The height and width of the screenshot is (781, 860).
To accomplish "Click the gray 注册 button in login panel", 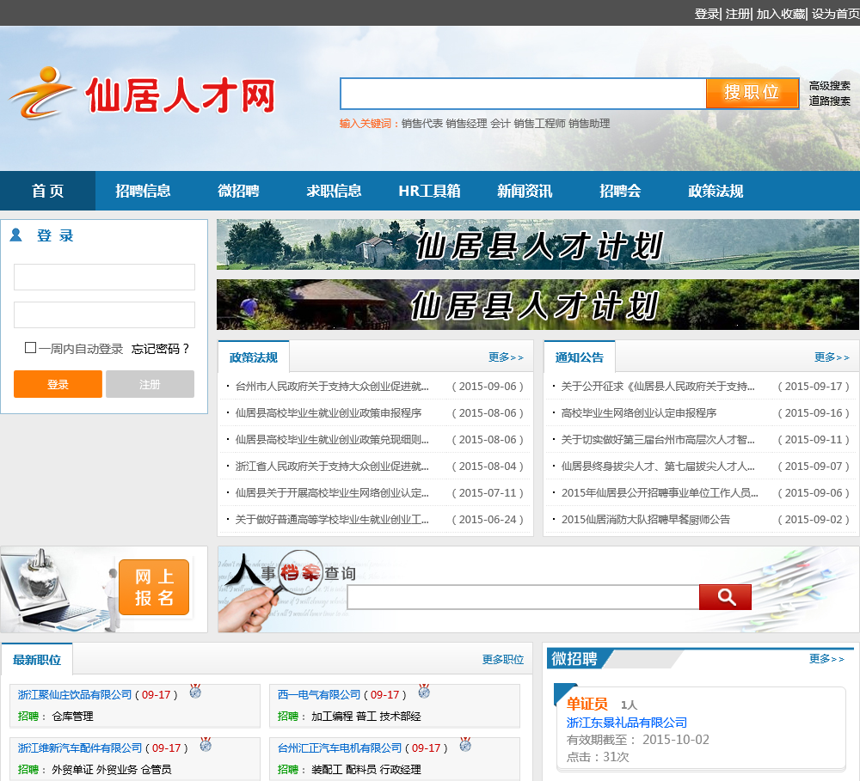I will click(x=150, y=384).
